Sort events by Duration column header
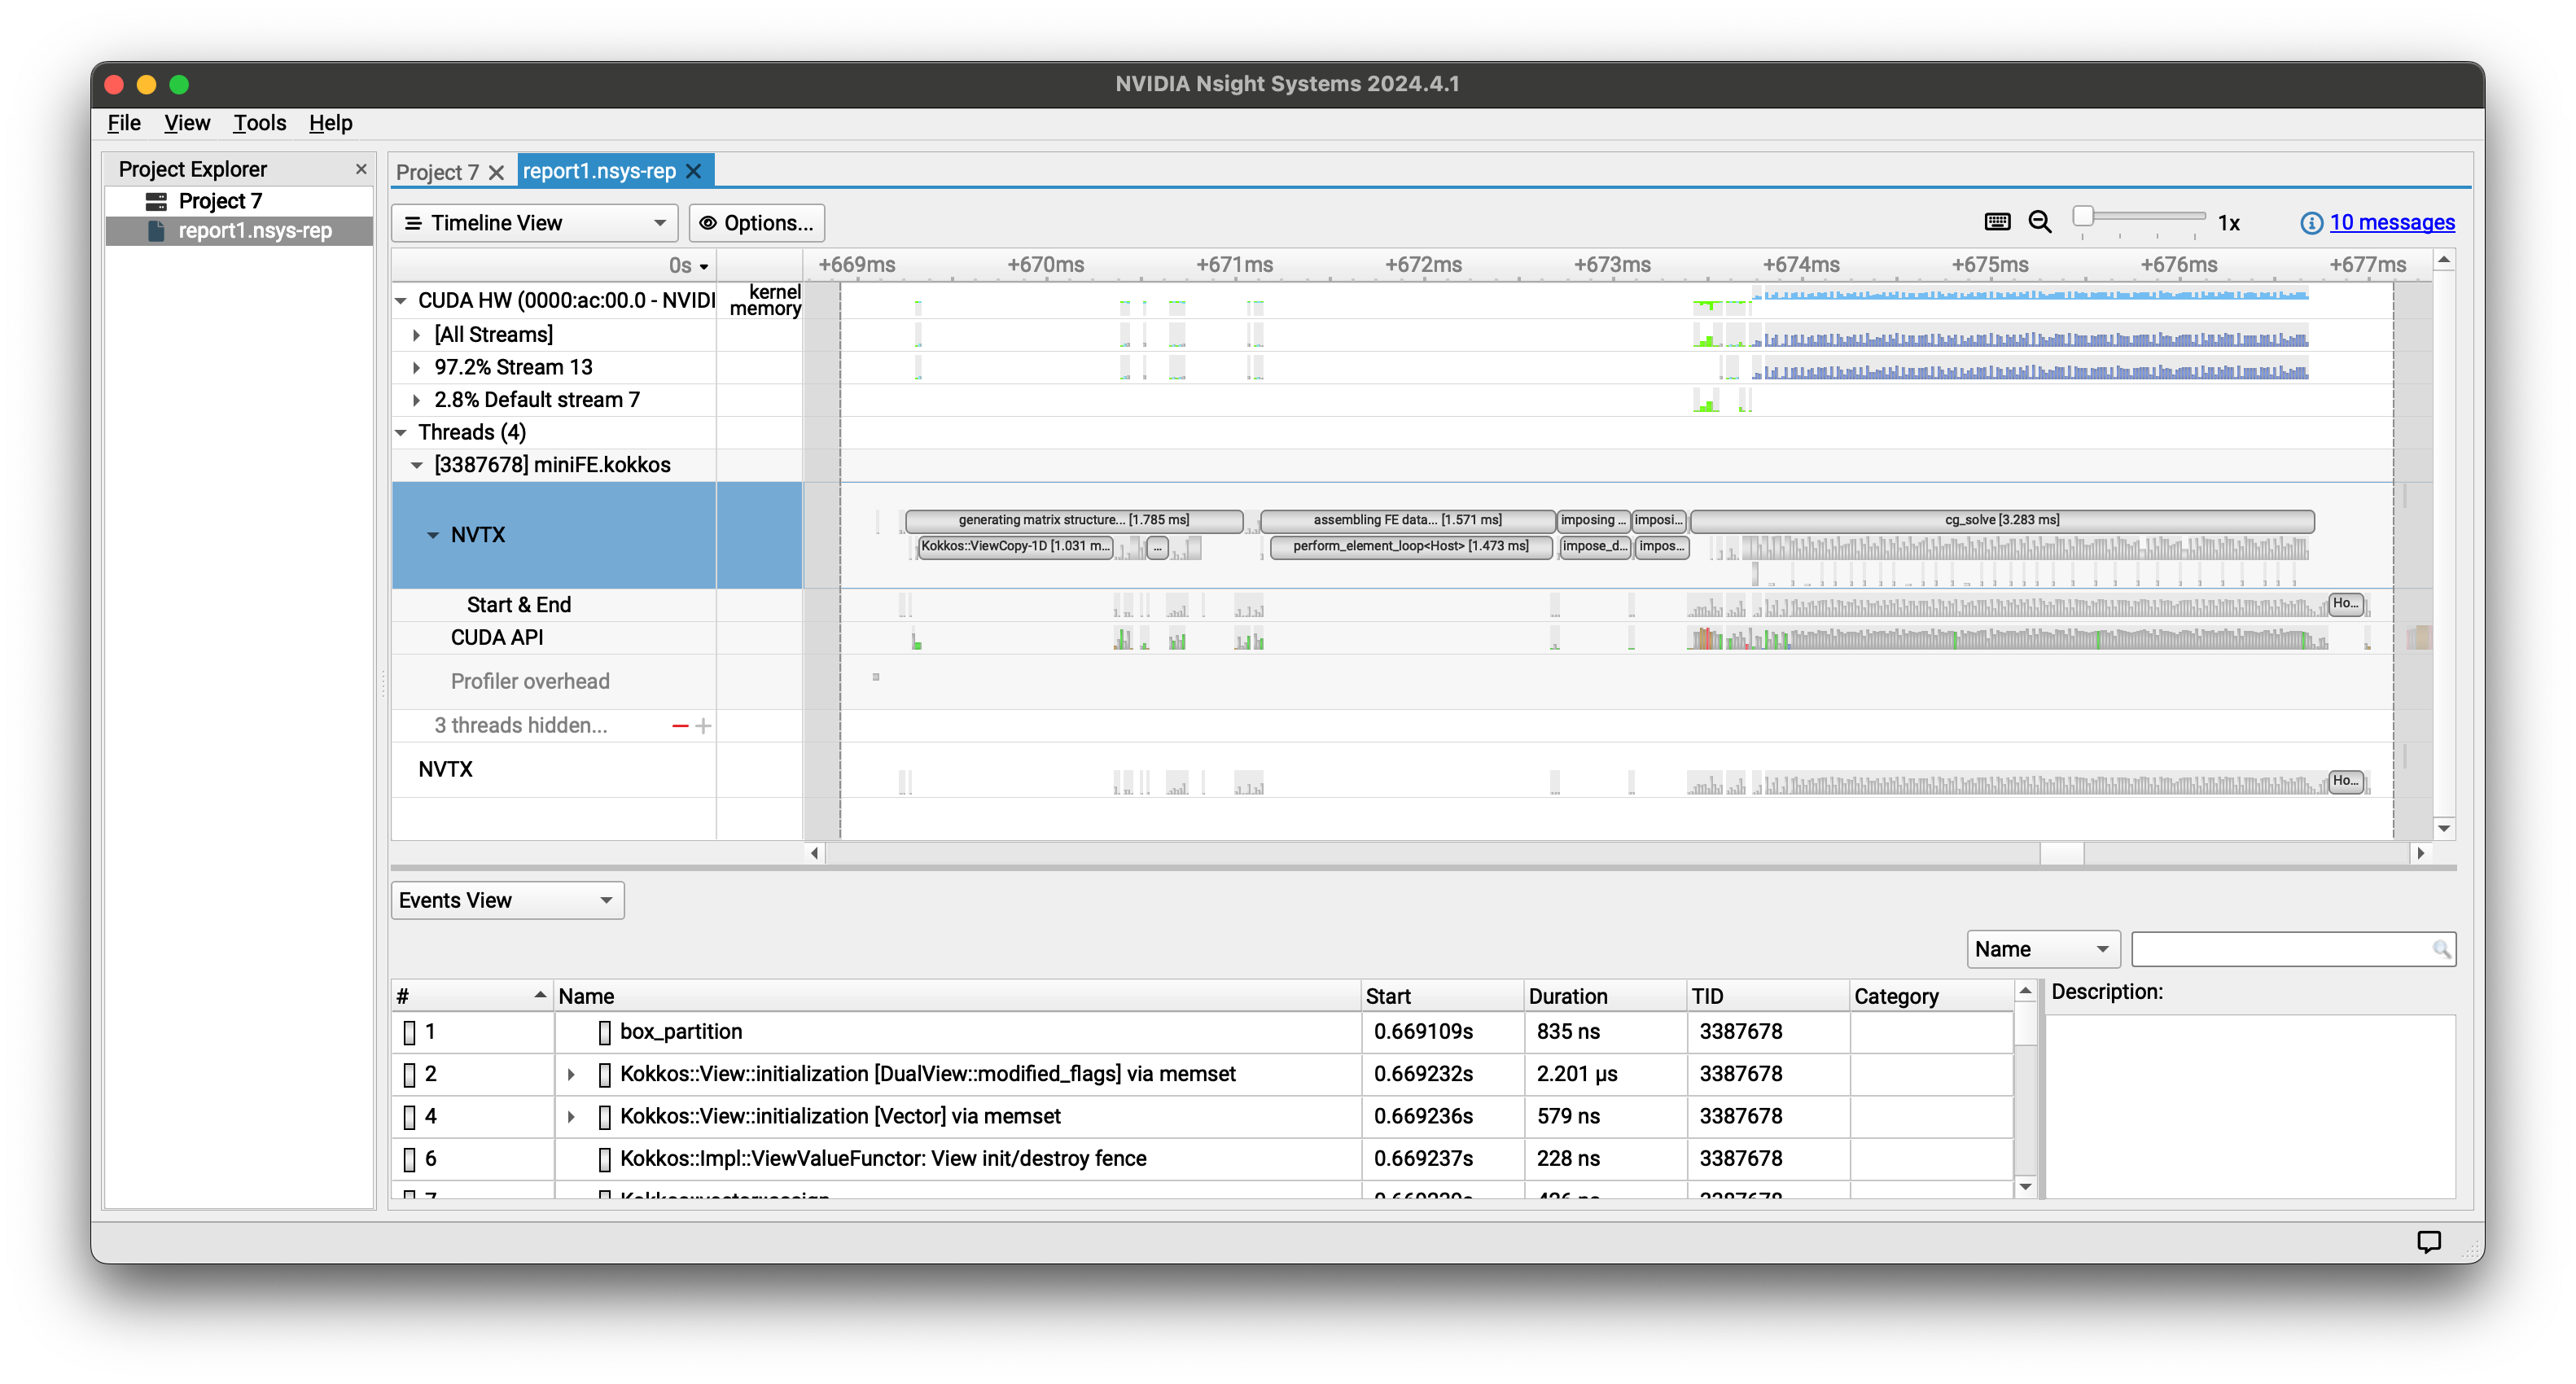This screenshot has width=2576, height=1384. click(x=1603, y=996)
